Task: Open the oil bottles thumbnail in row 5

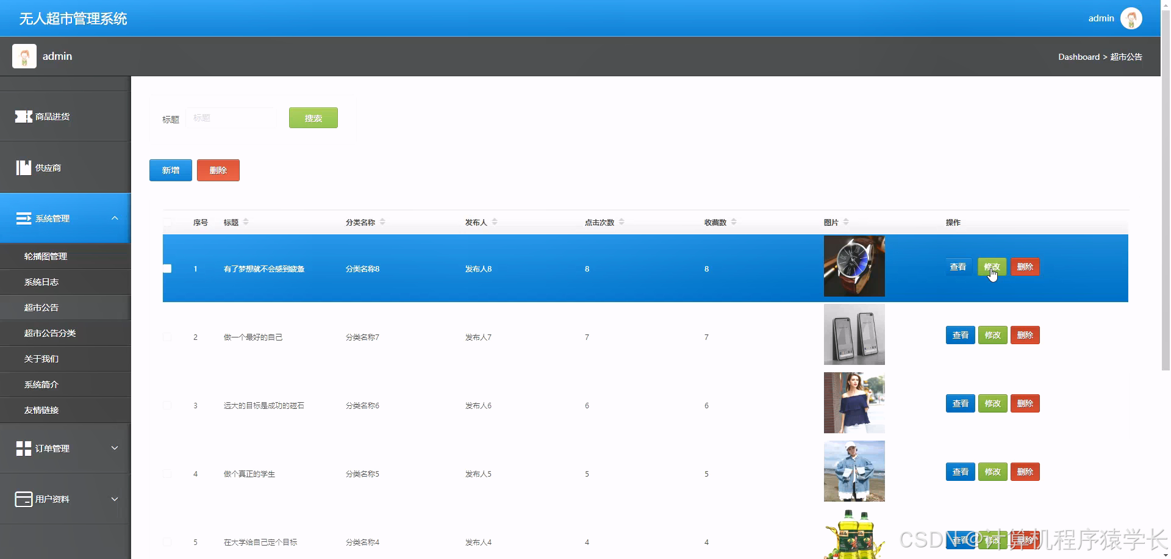Action: tap(854, 534)
